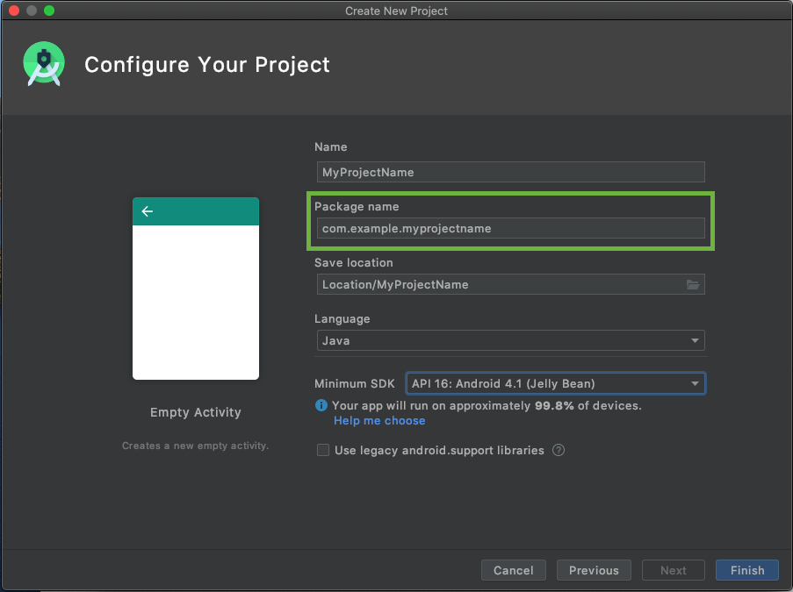
Task: Click the Create New Project title bar
Action: tap(396, 11)
